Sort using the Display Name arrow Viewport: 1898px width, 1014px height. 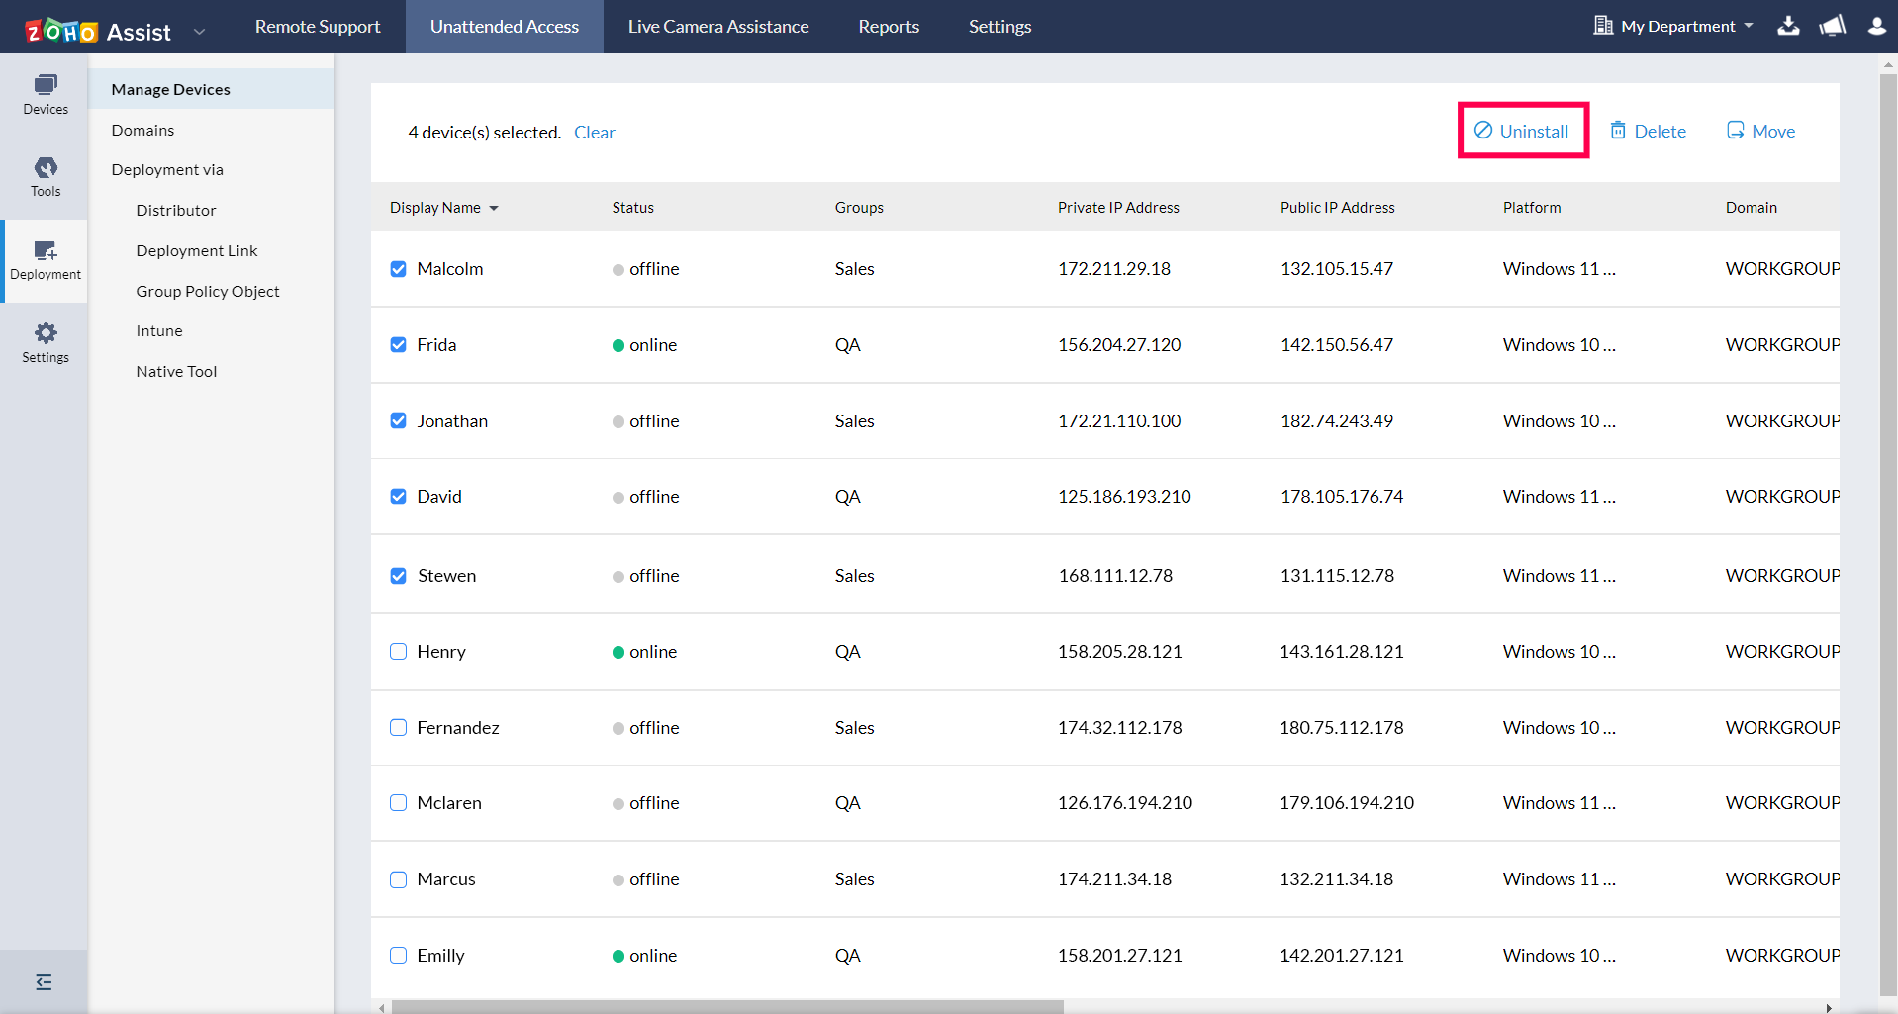pos(495,208)
